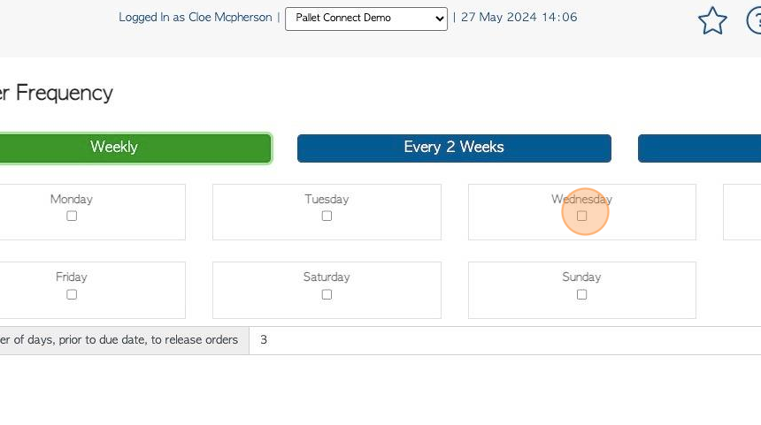This screenshot has height=425, width=761.
Task: Enable the Tuesday checkbox
Action: pos(327,216)
